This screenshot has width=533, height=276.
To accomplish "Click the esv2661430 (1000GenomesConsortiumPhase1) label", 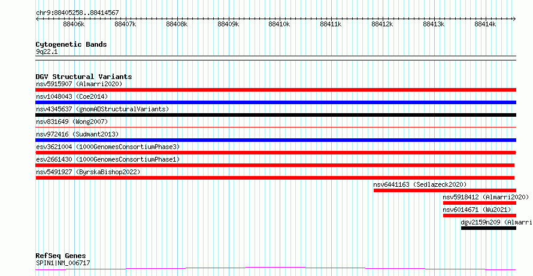I will click(108, 159).
